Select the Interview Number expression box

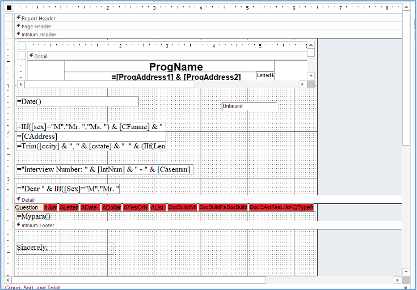coord(104,169)
